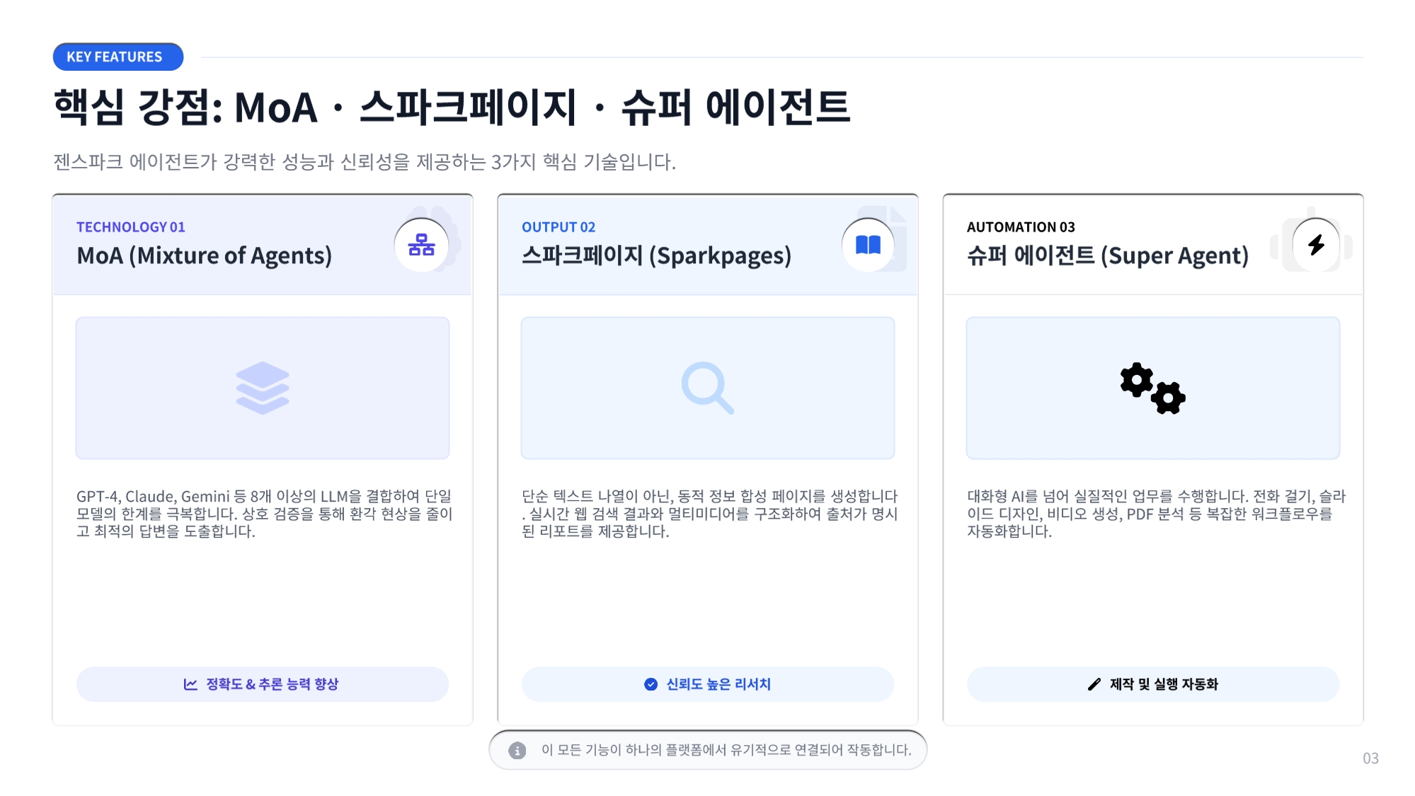Click the page number 03 in the corner

coord(1370,756)
